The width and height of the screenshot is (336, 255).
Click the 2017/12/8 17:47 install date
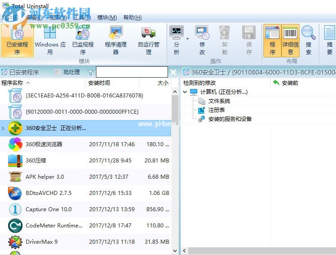click(110, 226)
